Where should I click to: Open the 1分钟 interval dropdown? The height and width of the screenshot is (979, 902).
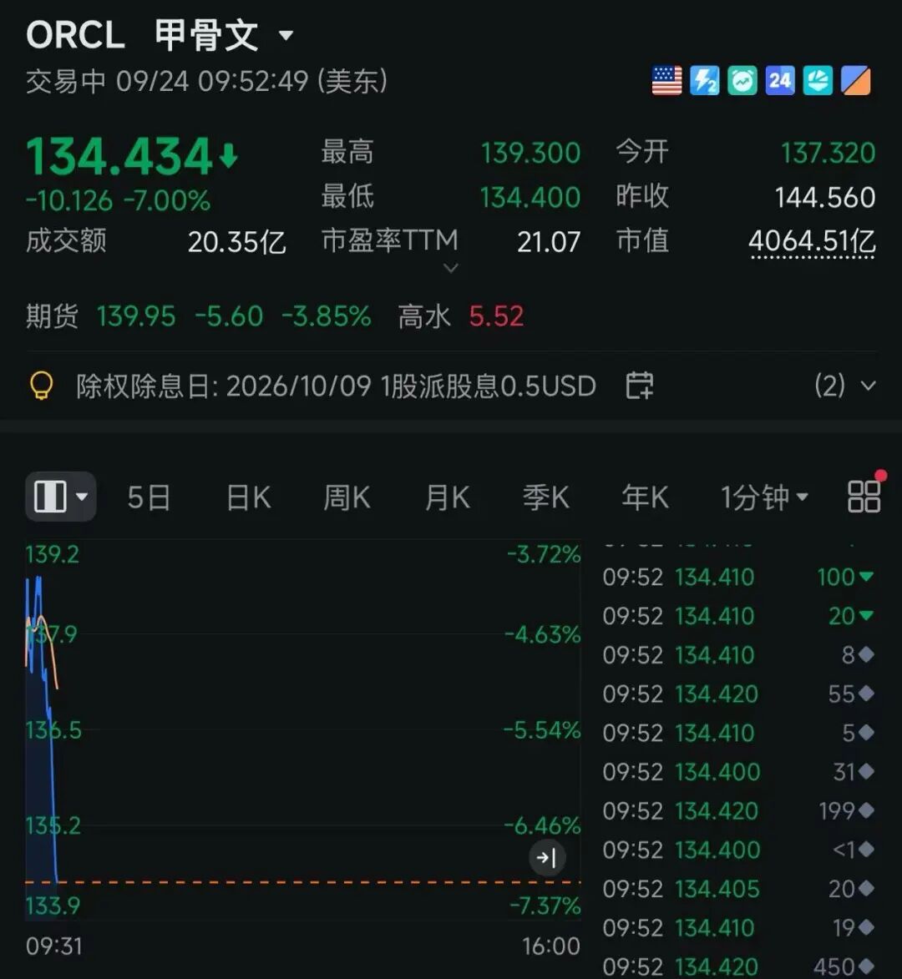[764, 497]
